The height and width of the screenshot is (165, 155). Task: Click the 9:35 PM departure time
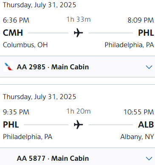16,112
